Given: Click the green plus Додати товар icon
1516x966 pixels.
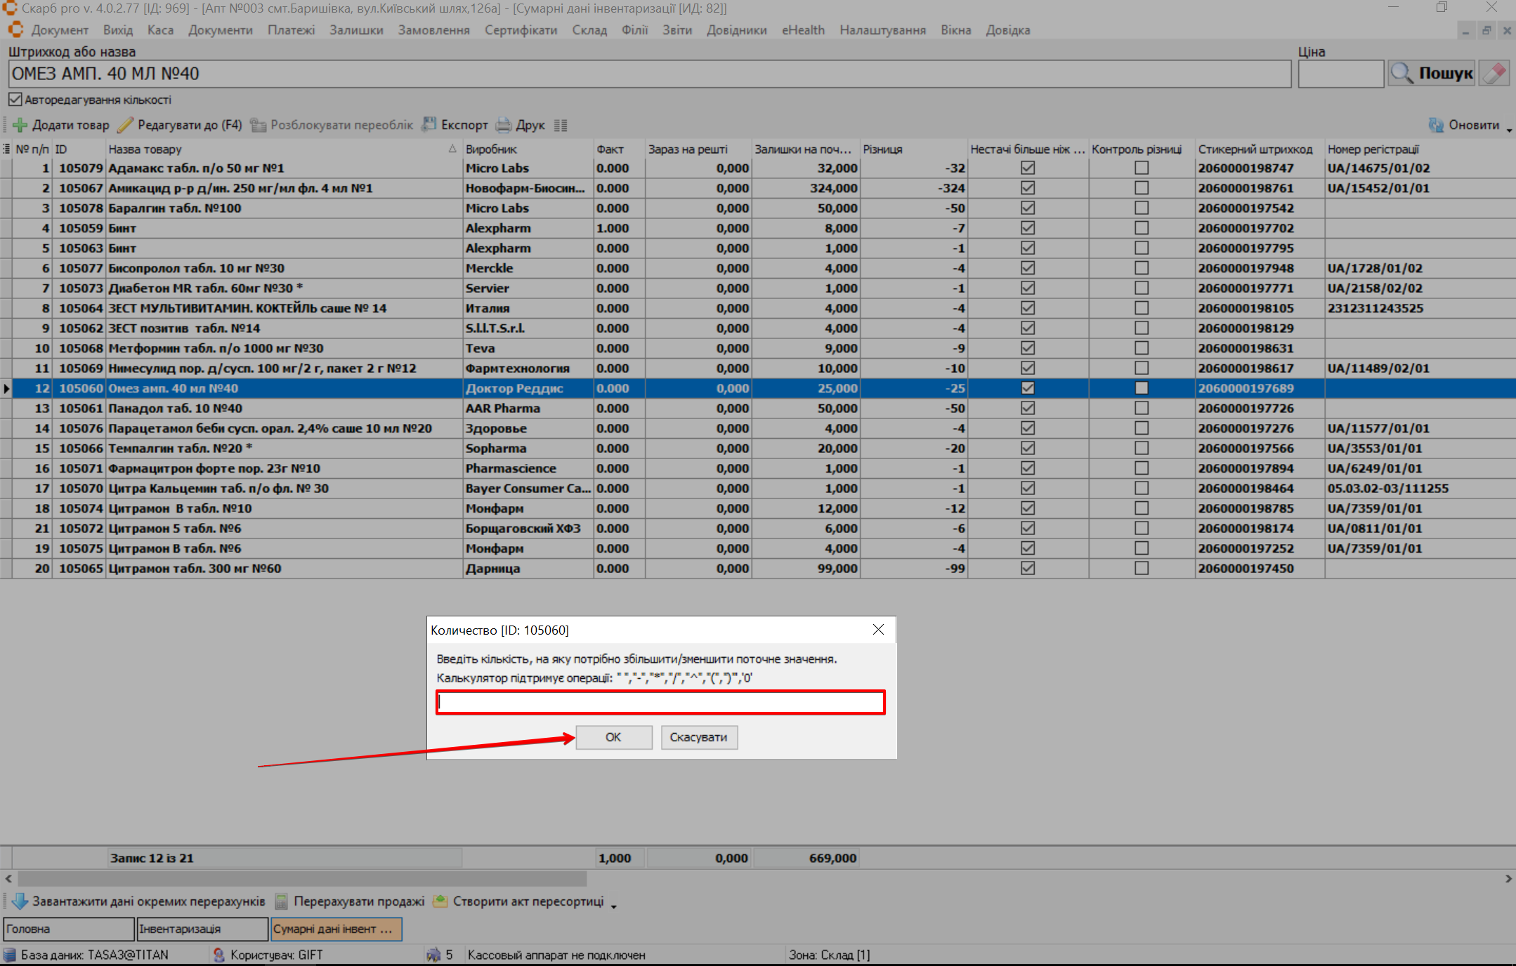Looking at the screenshot, I should pos(20,125).
